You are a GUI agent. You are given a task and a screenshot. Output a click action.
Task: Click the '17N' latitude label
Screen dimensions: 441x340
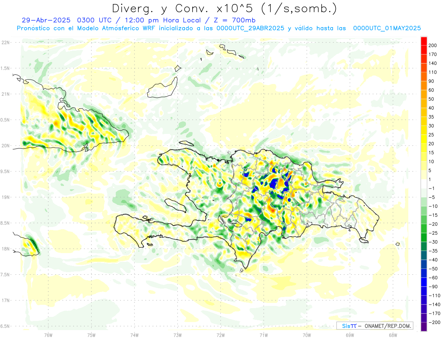(5, 300)
